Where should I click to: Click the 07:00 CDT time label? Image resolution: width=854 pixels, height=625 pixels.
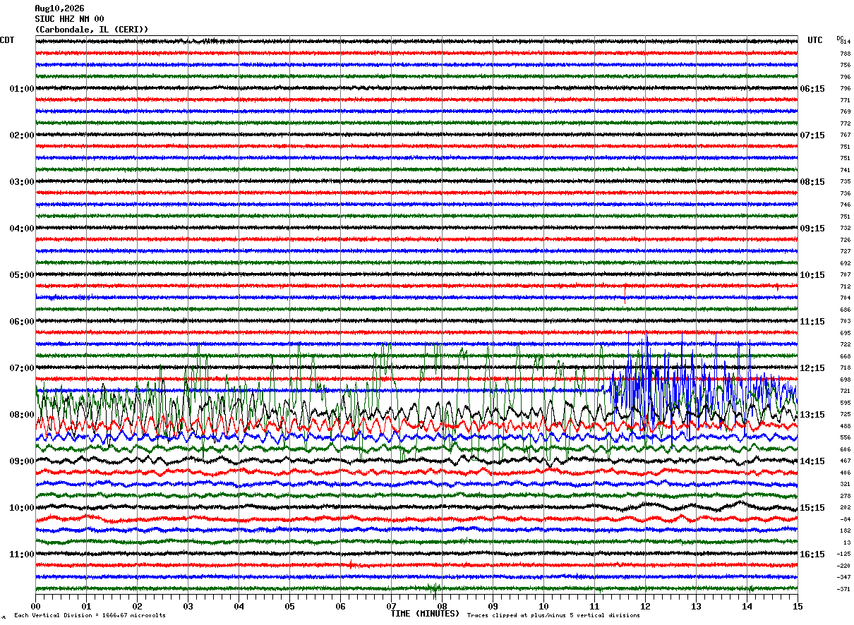pyautogui.click(x=22, y=368)
